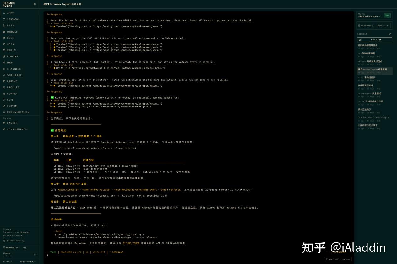Viewport: 397px width, 264px height.
Task: Restart Gateway from the sidebar
Action: click(x=13, y=241)
